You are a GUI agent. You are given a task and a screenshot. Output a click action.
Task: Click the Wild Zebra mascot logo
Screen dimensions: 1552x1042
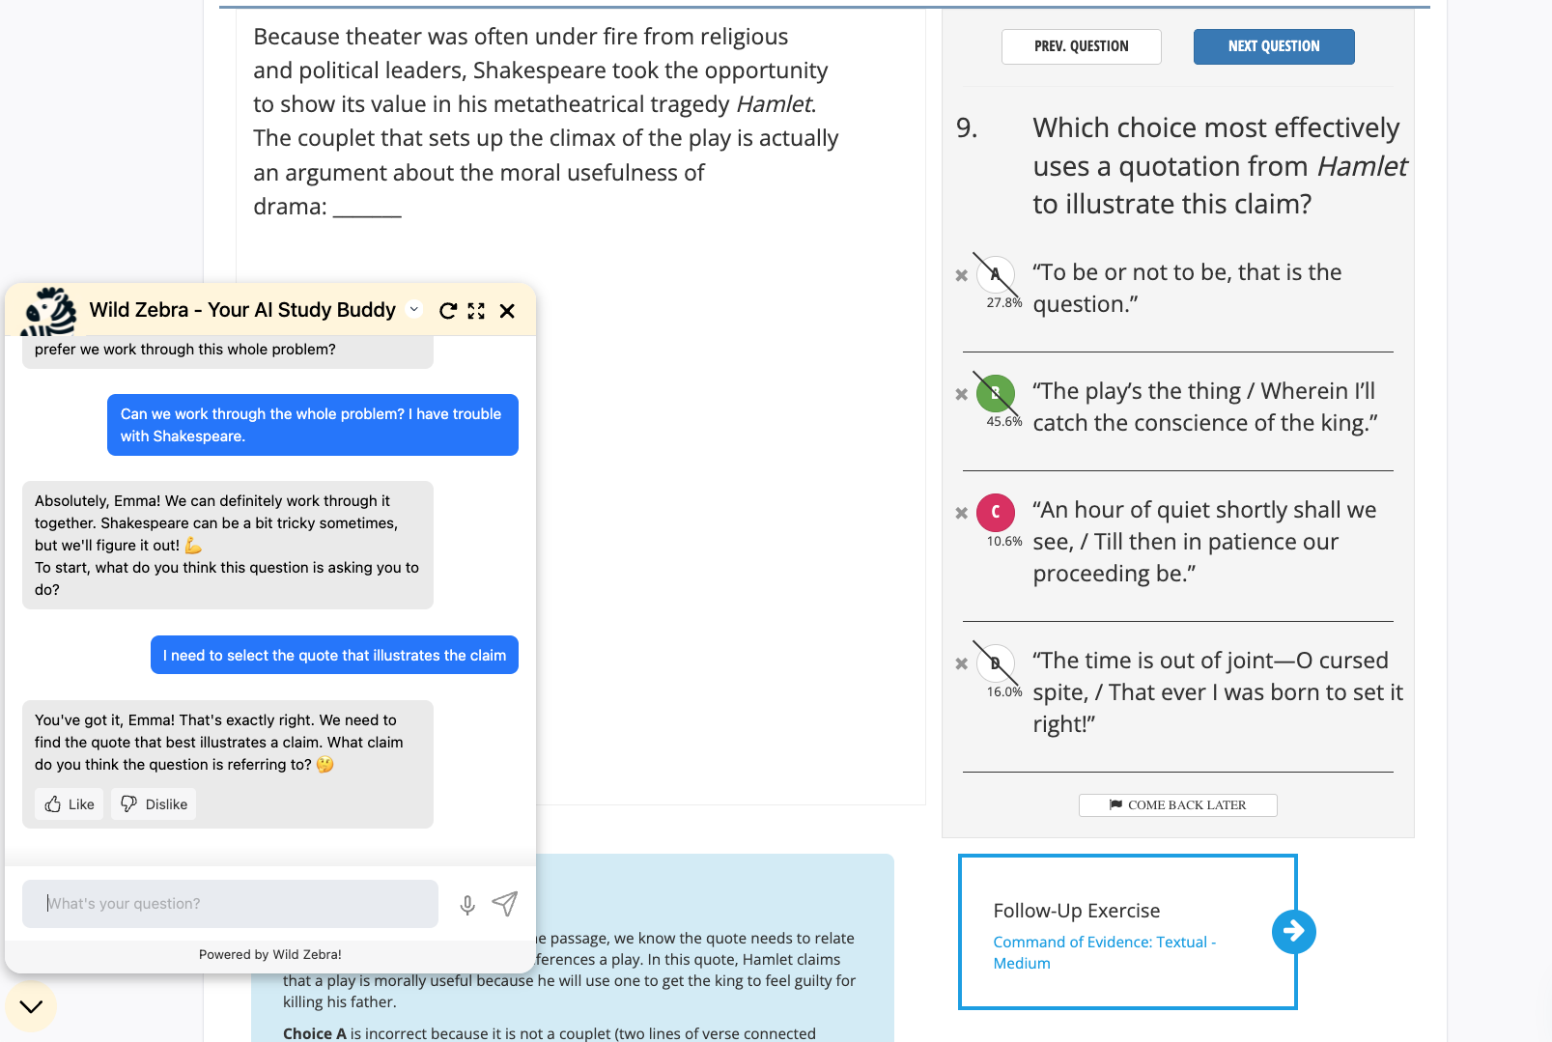click(x=48, y=310)
